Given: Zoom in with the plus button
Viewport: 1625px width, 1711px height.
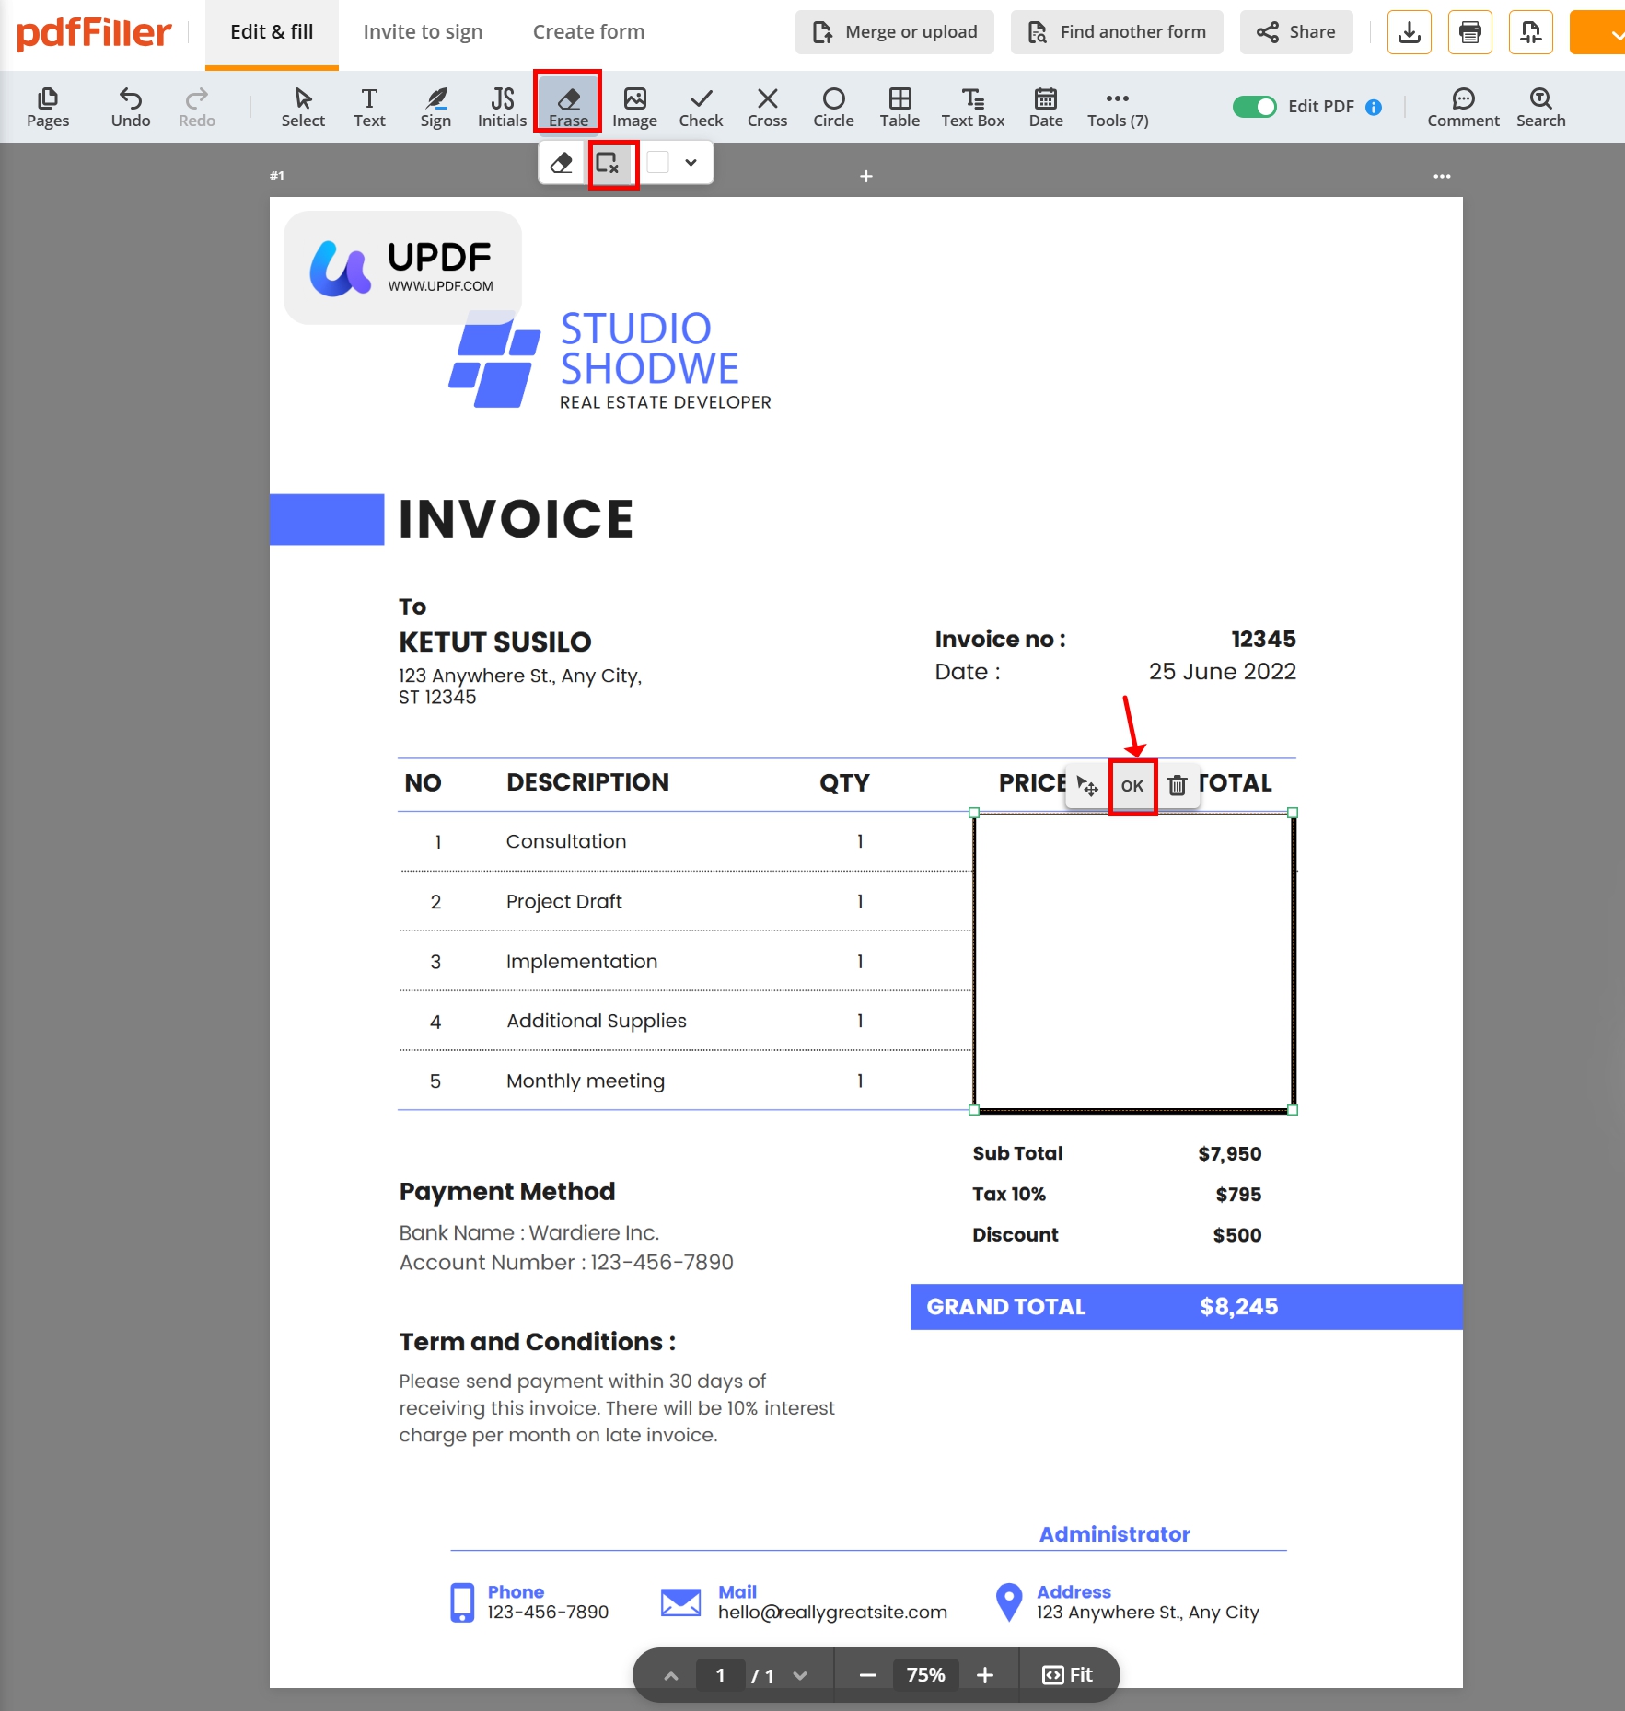Looking at the screenshot, I should point(985,1676).
